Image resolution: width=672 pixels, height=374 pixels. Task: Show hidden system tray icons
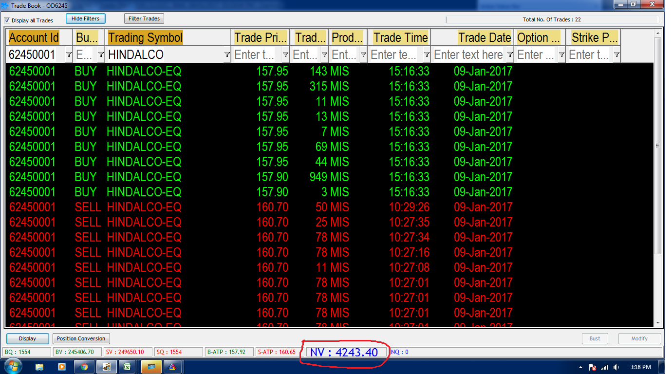[580, 367]
